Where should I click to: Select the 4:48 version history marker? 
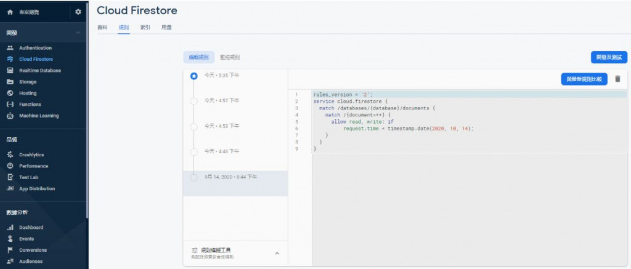pos(194,152)
